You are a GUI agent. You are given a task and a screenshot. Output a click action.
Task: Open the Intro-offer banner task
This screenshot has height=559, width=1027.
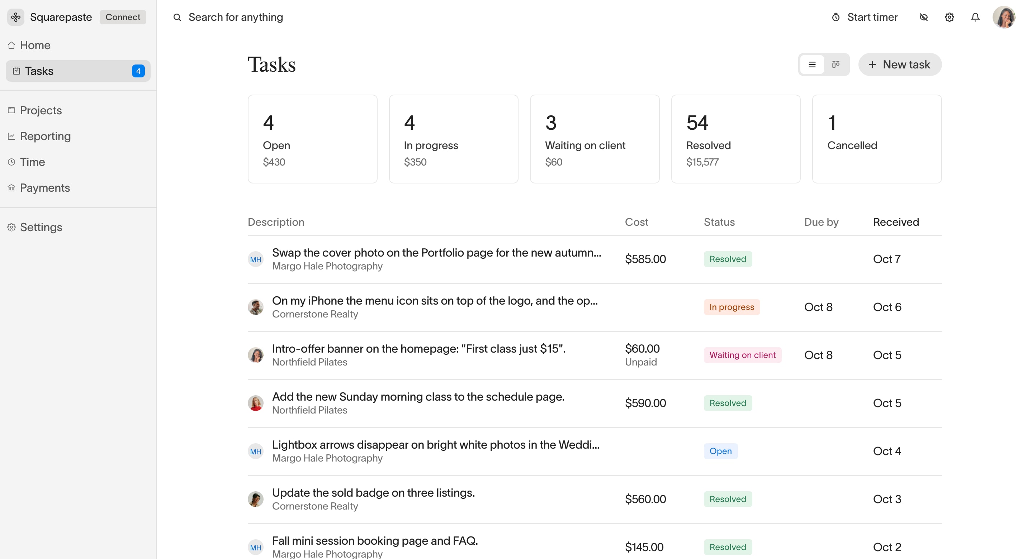595,355
